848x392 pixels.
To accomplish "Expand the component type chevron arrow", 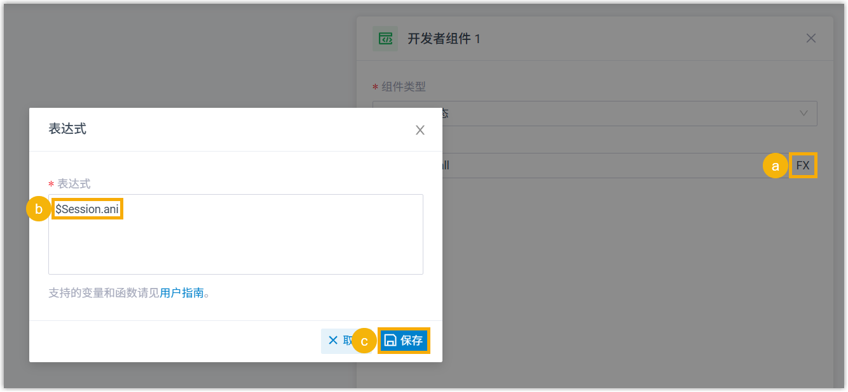I will [804, 114].
